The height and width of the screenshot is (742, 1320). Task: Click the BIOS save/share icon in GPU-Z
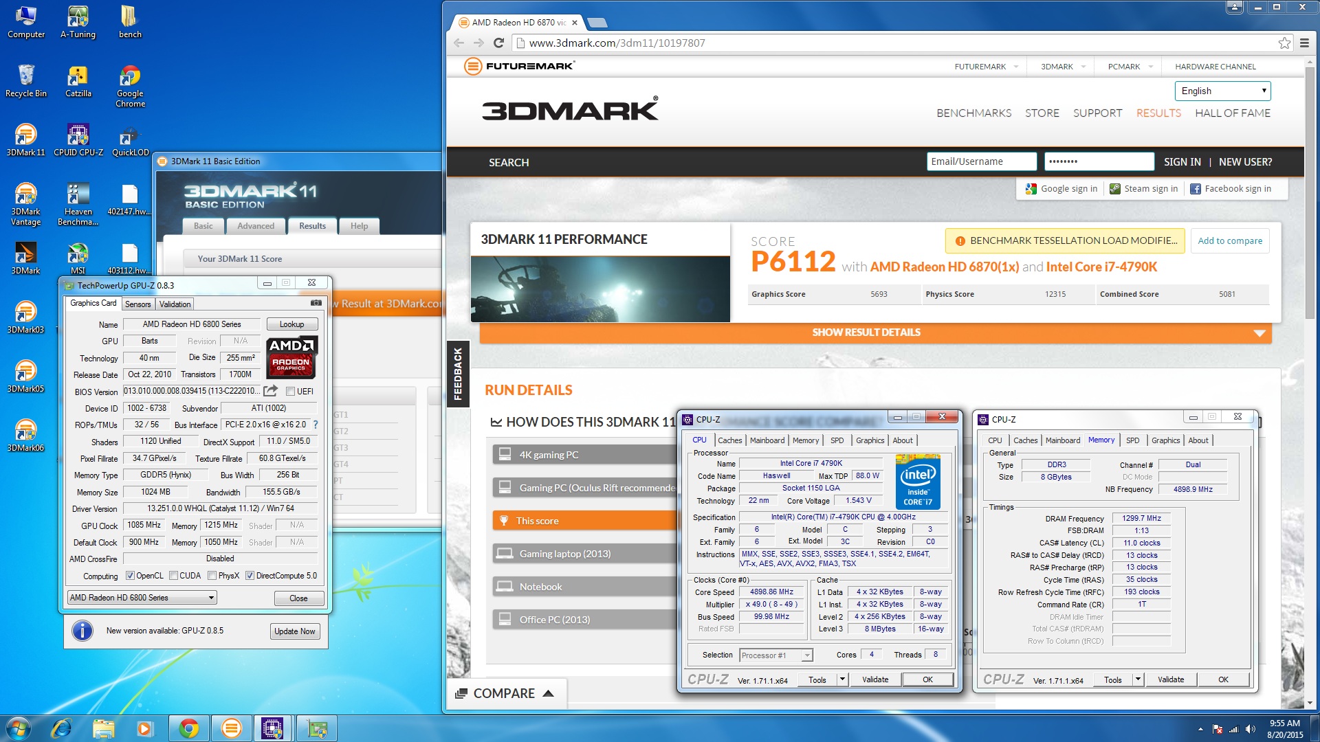pos(271,391)
